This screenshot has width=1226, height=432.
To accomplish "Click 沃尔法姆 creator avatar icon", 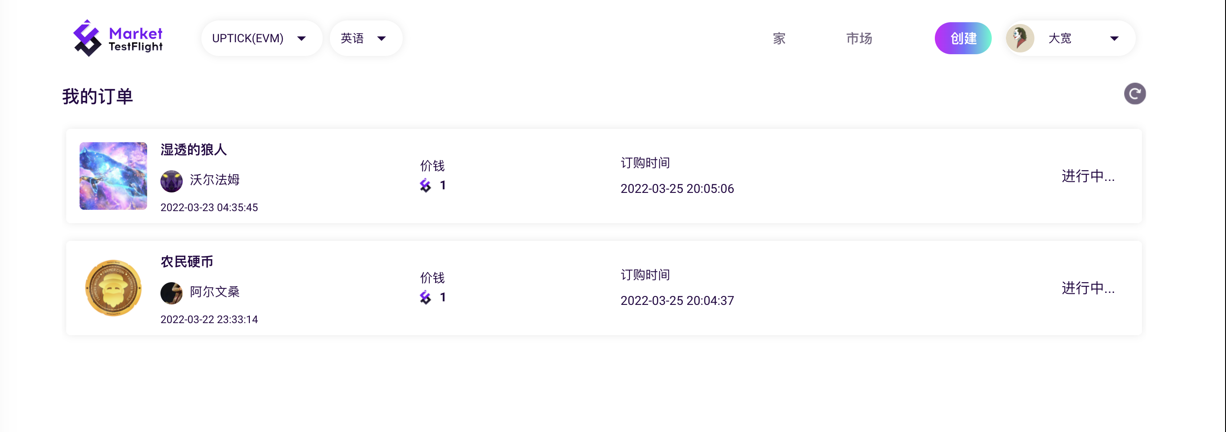I will (171, 181).
